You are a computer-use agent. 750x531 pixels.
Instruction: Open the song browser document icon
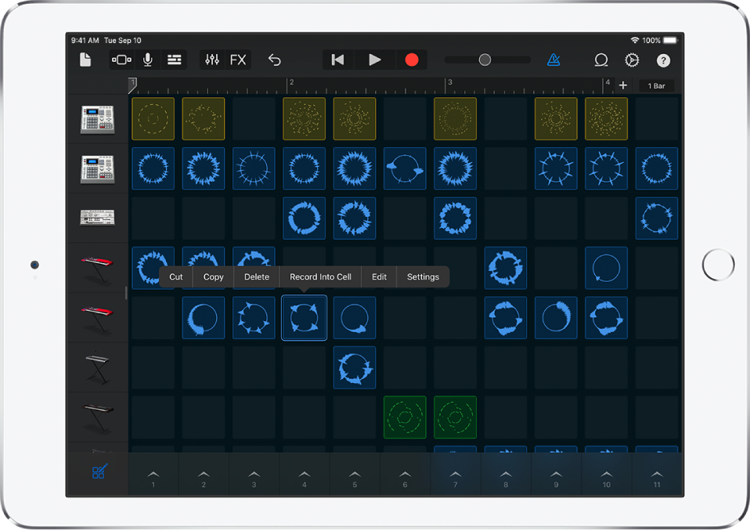[85, 60]
